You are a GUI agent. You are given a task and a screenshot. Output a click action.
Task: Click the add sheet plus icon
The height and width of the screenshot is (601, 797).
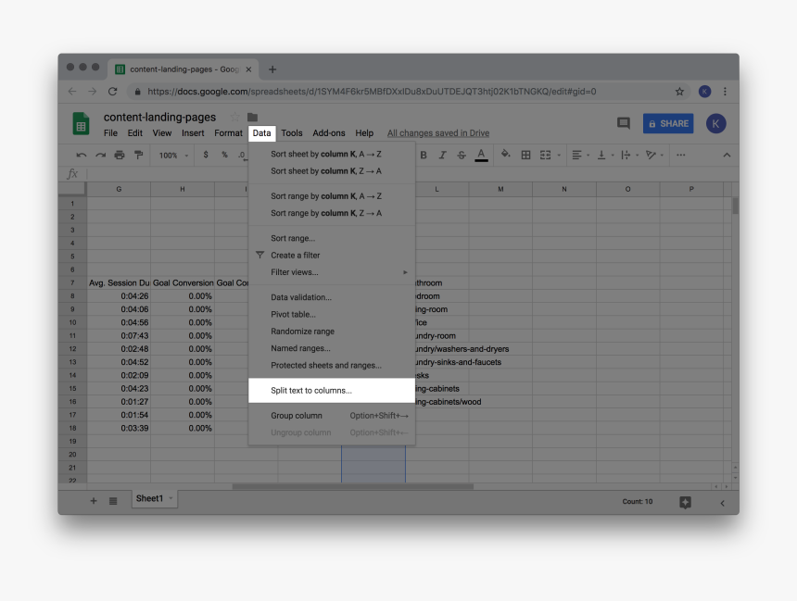[94, 501]
